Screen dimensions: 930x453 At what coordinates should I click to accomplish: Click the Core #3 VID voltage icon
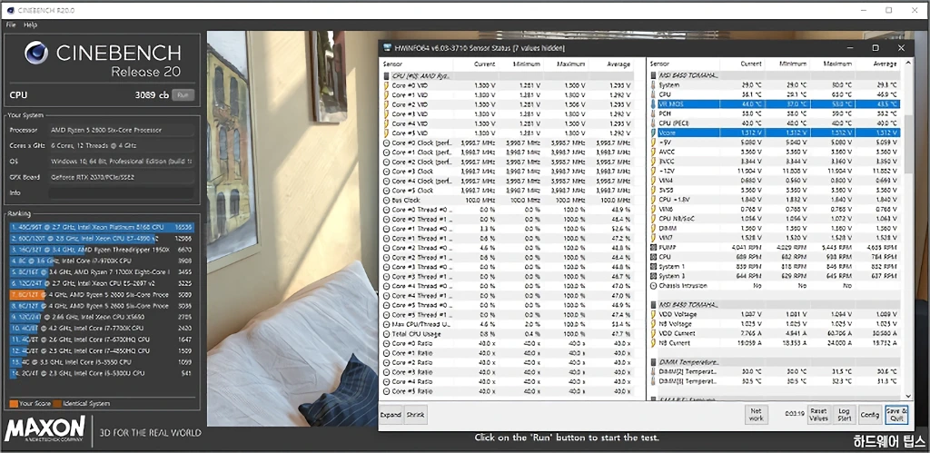click(387, 113)
